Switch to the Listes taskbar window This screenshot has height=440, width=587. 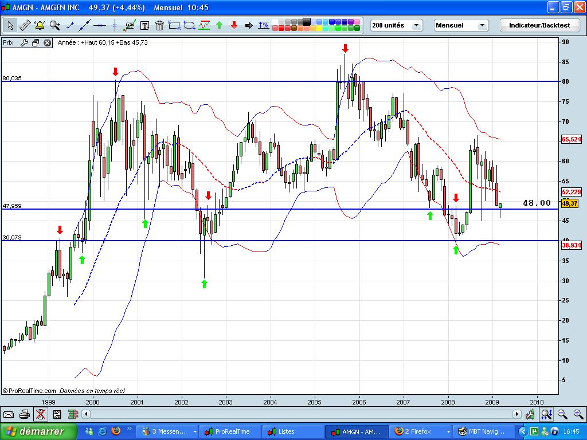[292, 431]
